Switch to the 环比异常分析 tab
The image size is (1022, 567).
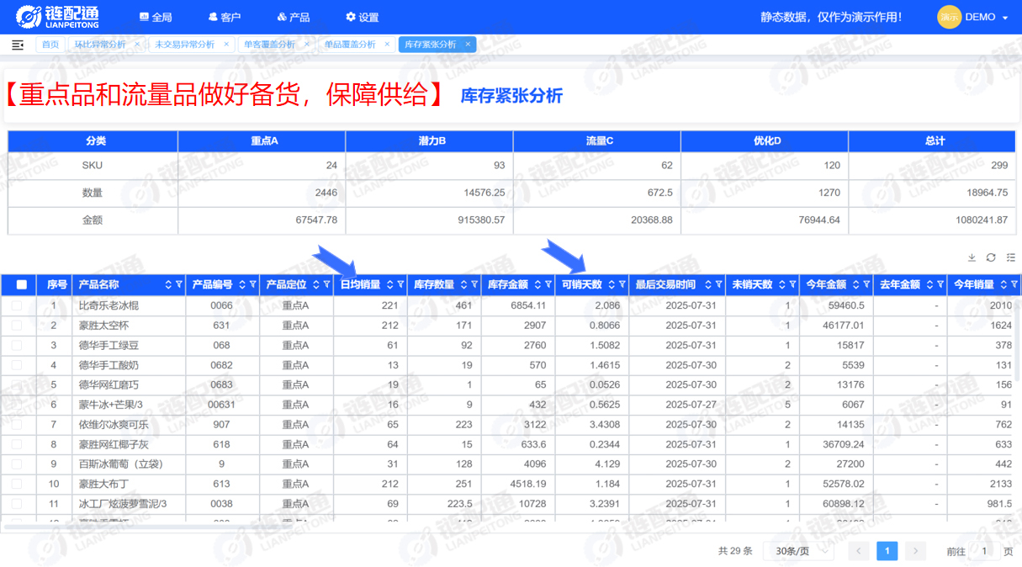click(99, 45)
